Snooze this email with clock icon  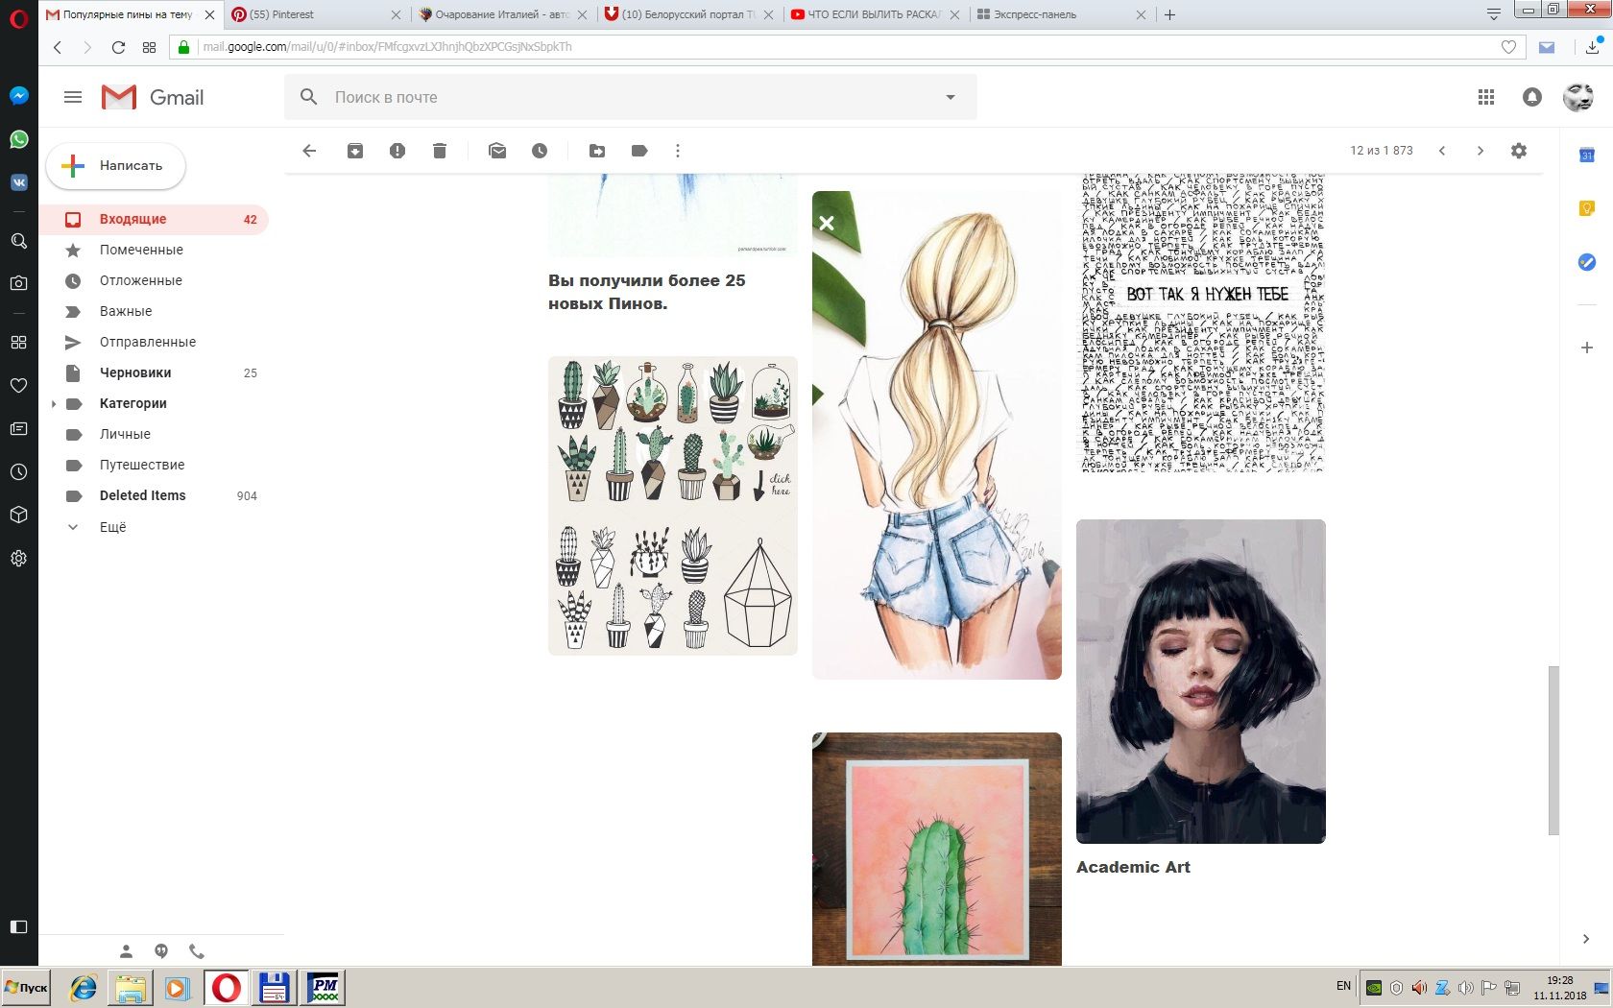point(540,151)
